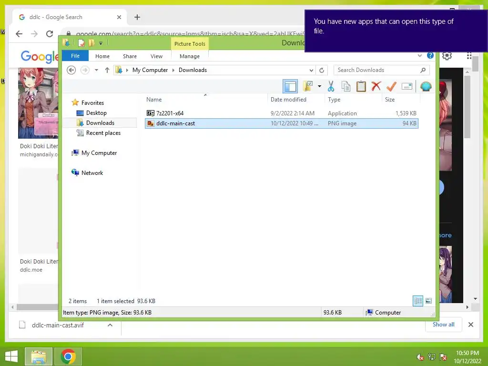Refresh the Downloads folder
Screen dimensions: 488x366
point(322,71)
